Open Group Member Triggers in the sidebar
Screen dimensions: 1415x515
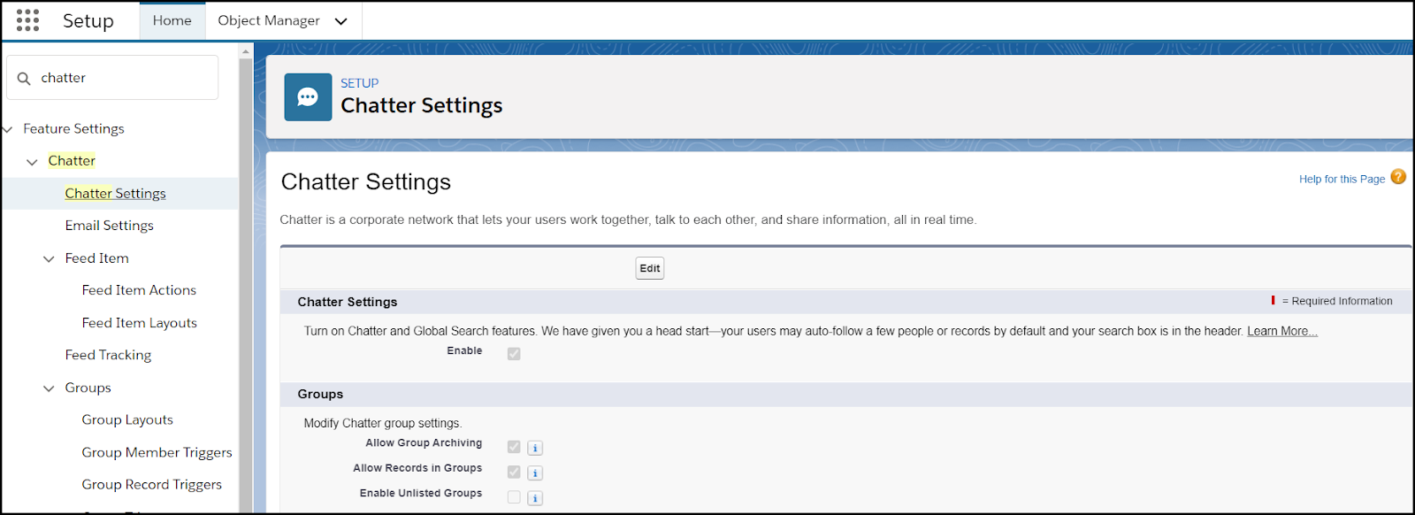157,452
